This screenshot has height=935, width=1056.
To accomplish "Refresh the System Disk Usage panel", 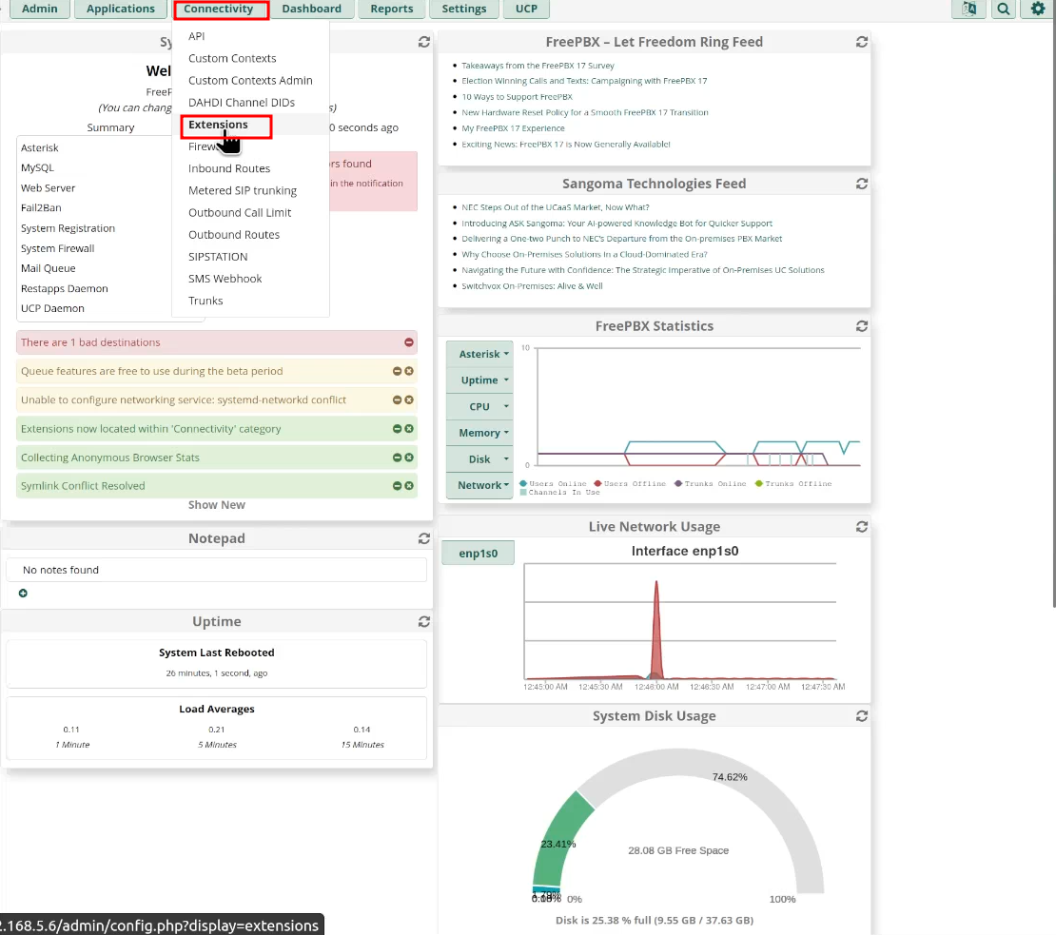I will pyautogui.click(x=861, y=716).
